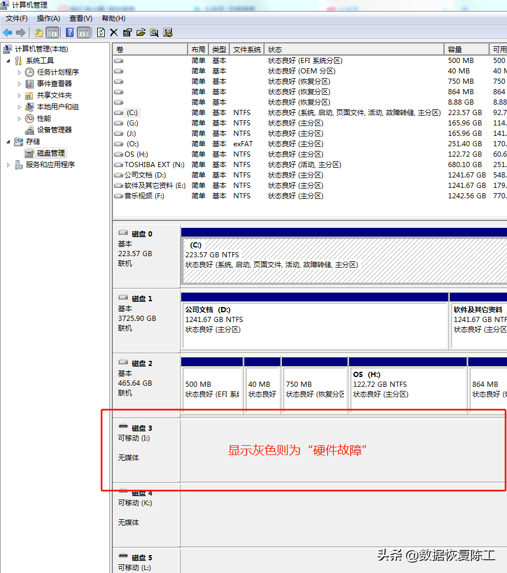This screenshot has width=507, height=573.
Task: Sort by the 类型 column header
Action: tap(219, 49)
